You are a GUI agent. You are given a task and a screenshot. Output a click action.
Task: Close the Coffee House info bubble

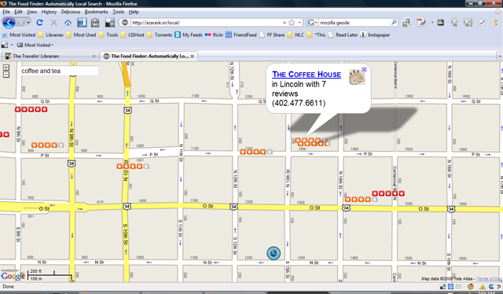coord(364,69)
